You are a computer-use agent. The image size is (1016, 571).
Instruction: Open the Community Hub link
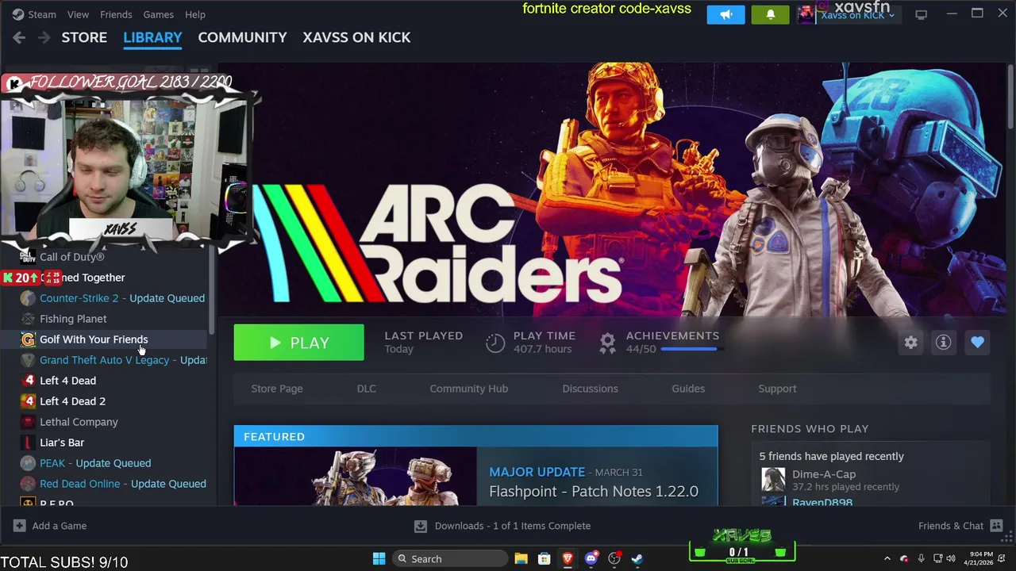(468, 389)
